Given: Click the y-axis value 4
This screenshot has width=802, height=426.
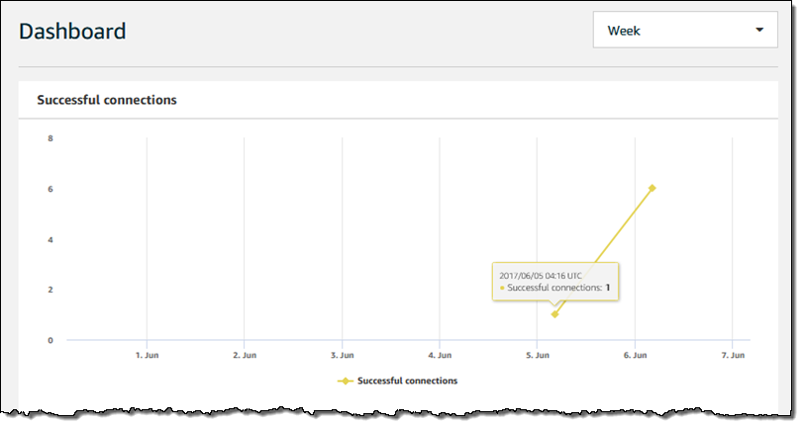Looking at the screenshot, I should (x=50, y=239).
